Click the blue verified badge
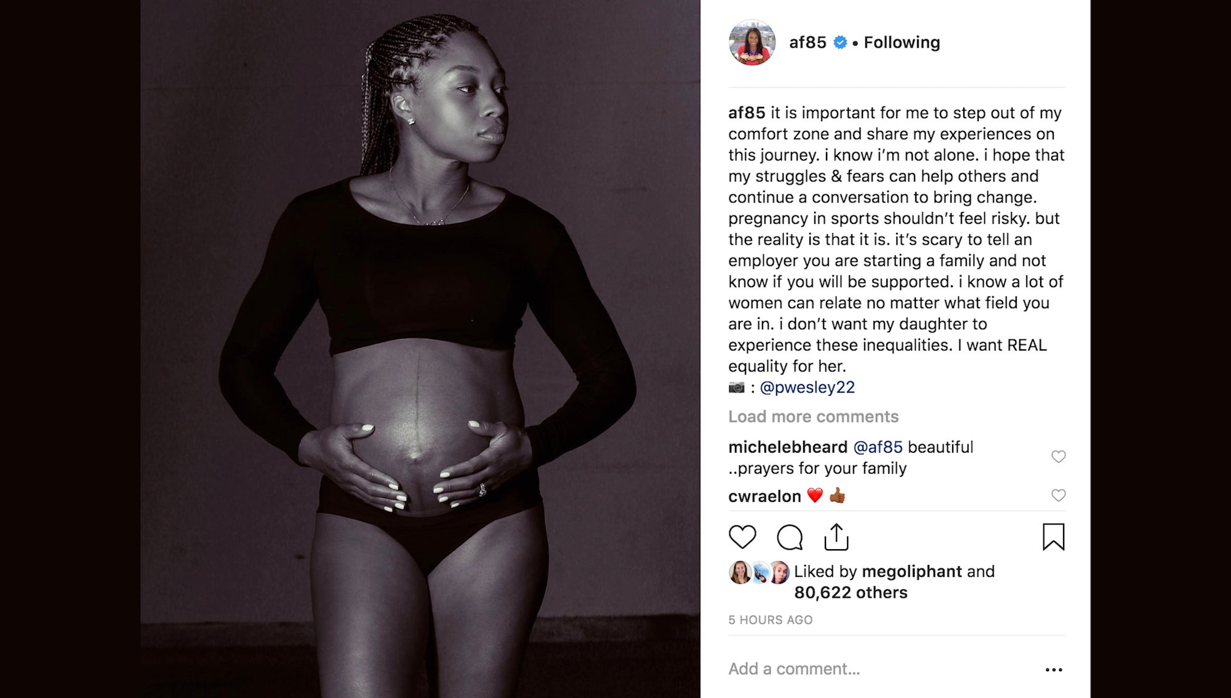Viewport: 1231px width, 698px height. 840,42
